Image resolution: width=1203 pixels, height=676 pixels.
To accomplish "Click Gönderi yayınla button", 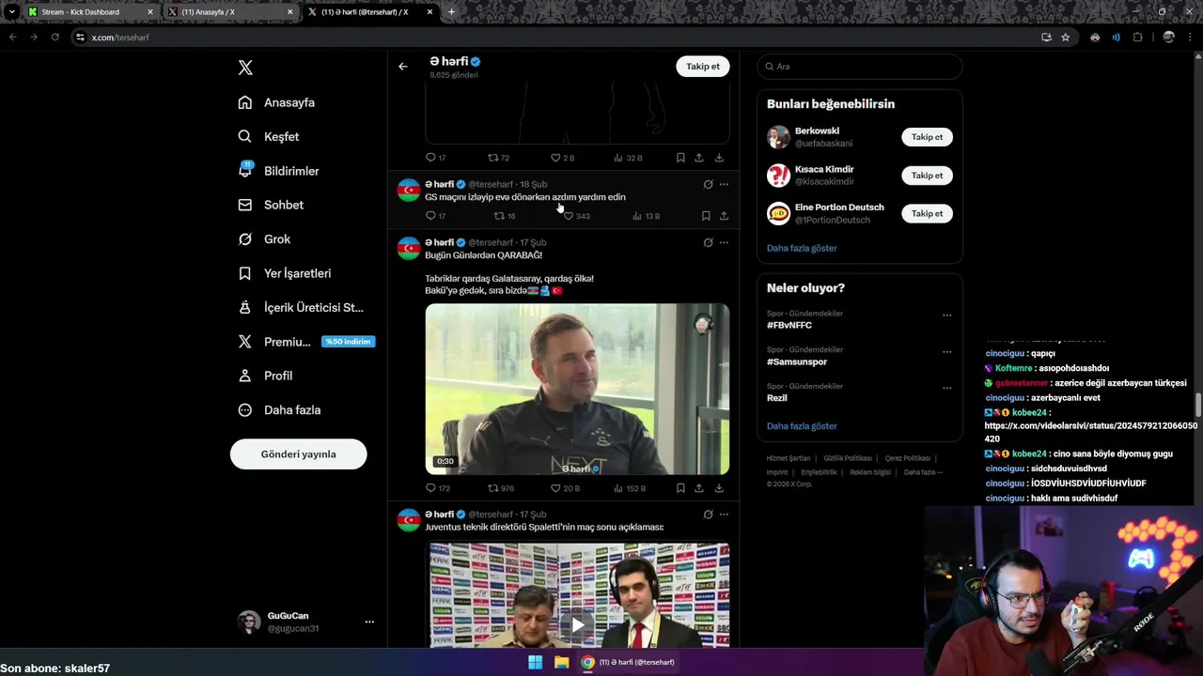I will tap(298, 454).
